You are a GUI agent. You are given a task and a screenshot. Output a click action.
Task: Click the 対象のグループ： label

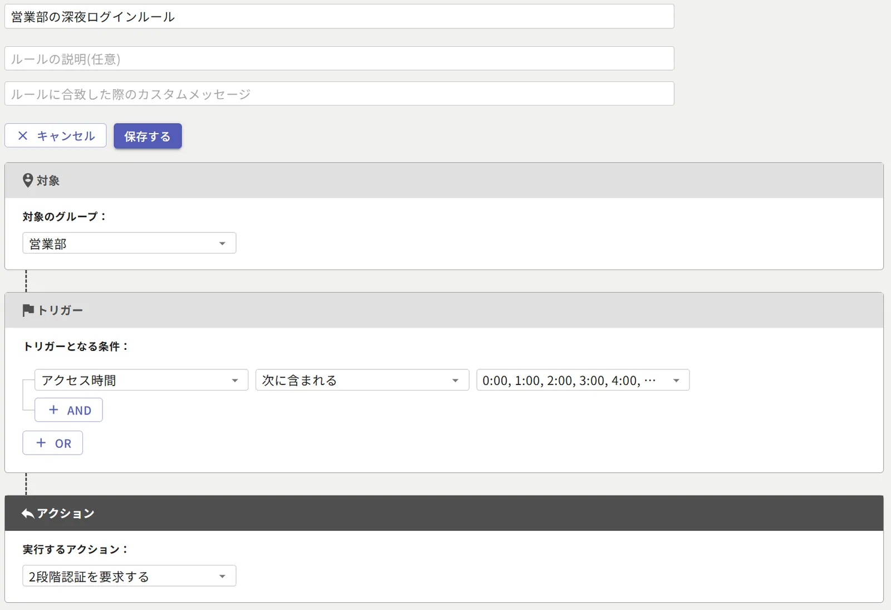65,217
